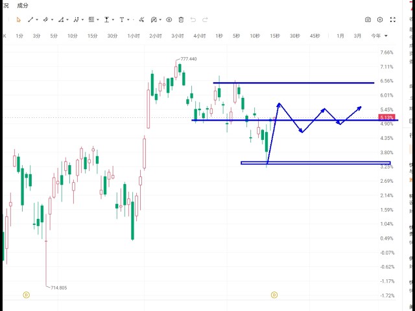Toggle drawings visibility with eye icon

169,20
